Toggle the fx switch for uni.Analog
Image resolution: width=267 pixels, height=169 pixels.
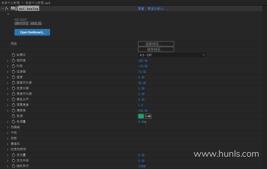pyautogui.click(x=7, y=8)
